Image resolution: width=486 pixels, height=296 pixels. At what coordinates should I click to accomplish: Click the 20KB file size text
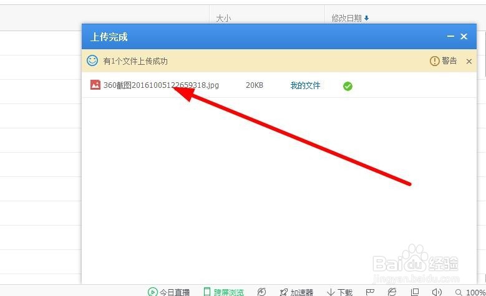click(255, 85)
